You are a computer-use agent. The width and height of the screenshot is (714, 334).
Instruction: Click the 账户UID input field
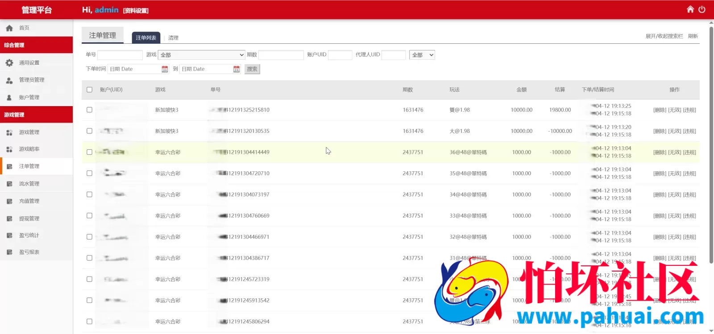tap(340, 55)
